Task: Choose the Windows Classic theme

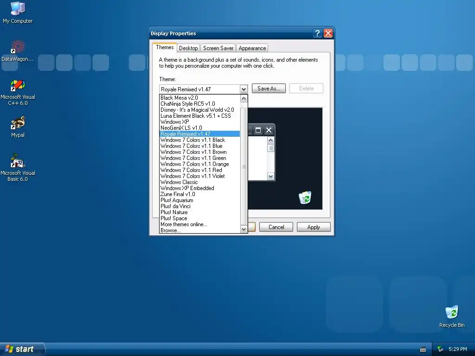Action: [x=199, y=182]
